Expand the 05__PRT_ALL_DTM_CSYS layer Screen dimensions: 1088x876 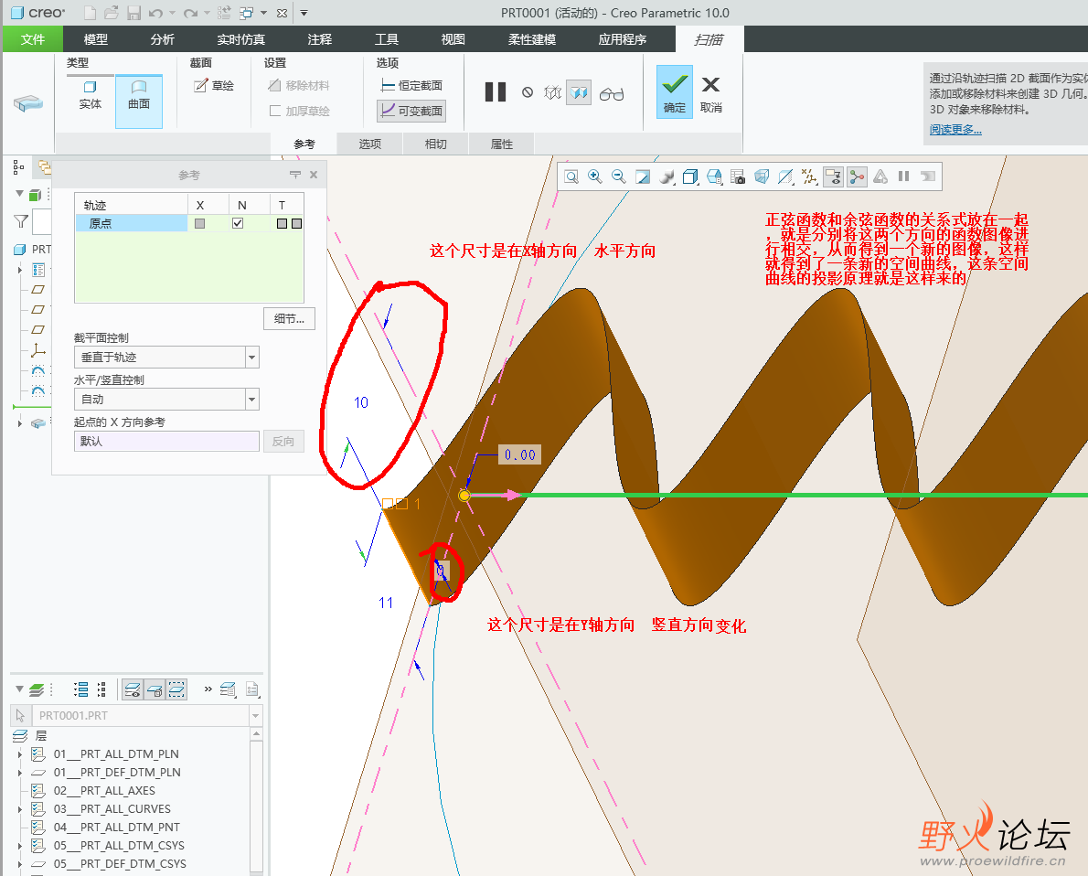pyautogui.click(x=19, y=846)
